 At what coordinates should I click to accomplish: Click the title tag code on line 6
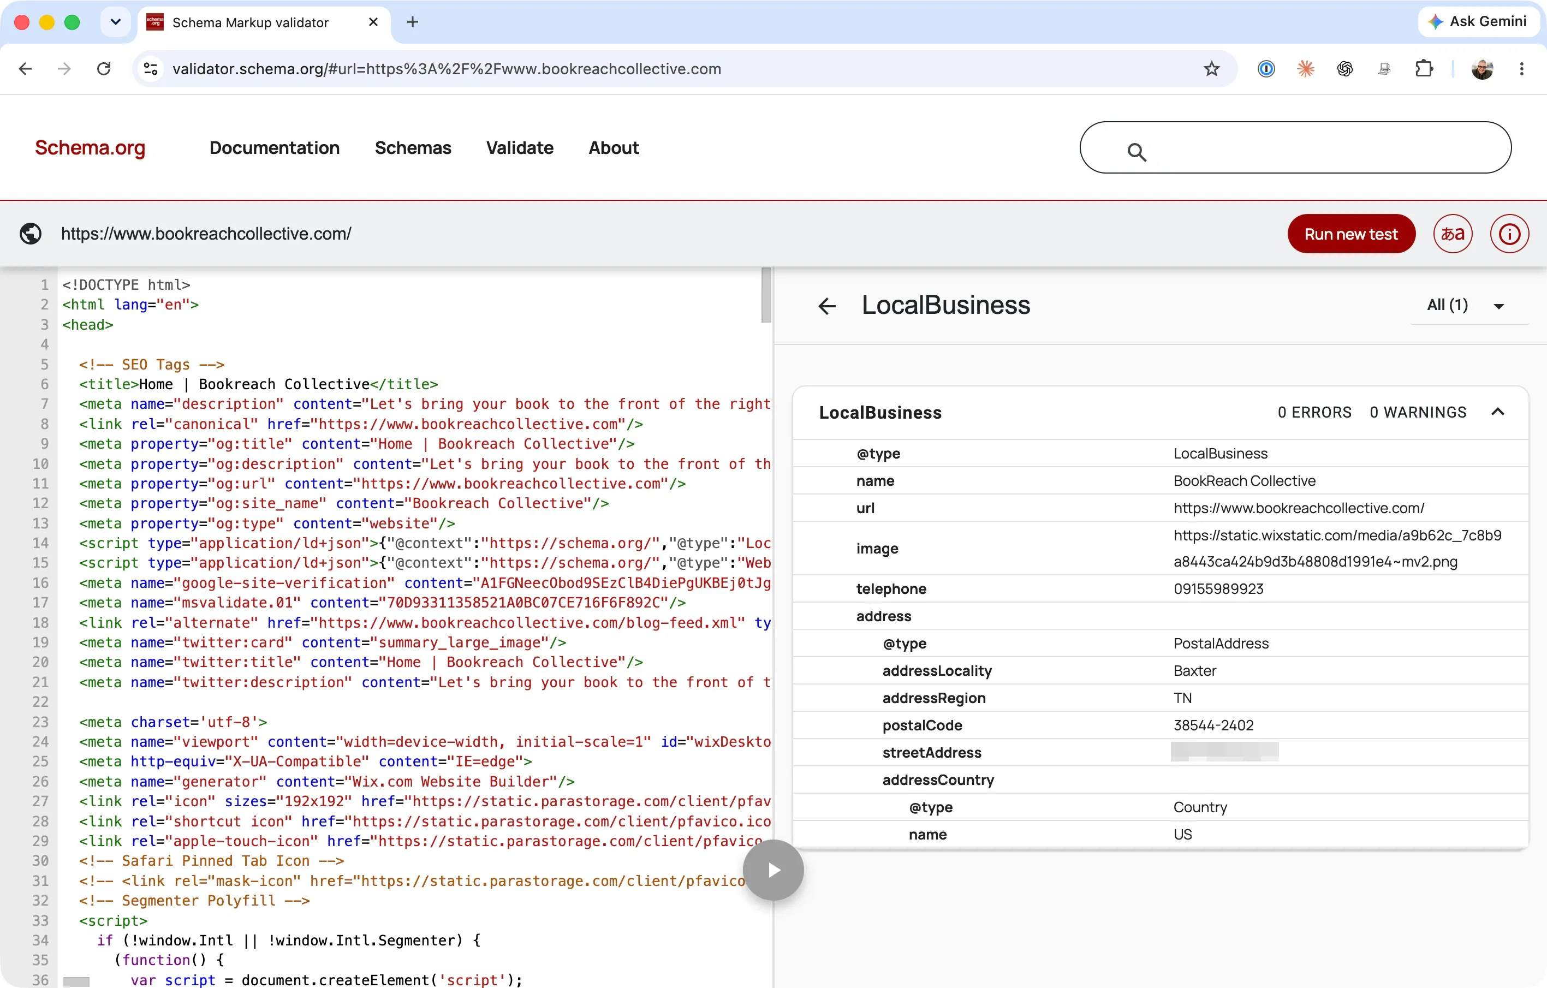click(x=259, y=384)
